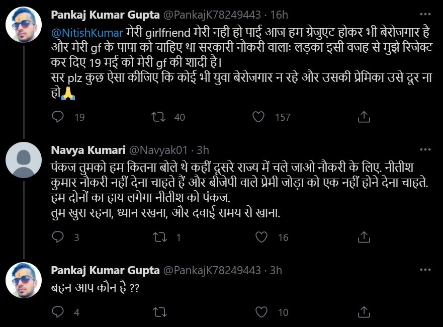This screenshot has height=327, width=443.
Task: Share Pankaj's first tweet
Action: [363, 117]
